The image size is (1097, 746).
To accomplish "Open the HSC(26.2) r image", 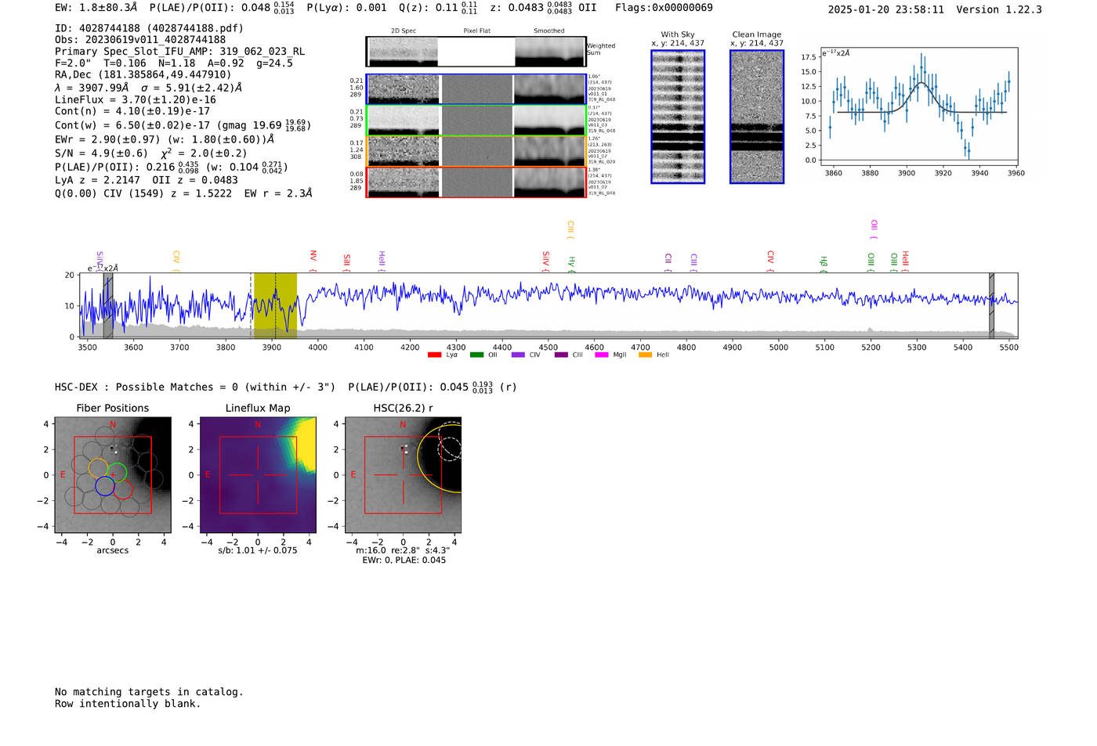I will (x=403, y=475).
